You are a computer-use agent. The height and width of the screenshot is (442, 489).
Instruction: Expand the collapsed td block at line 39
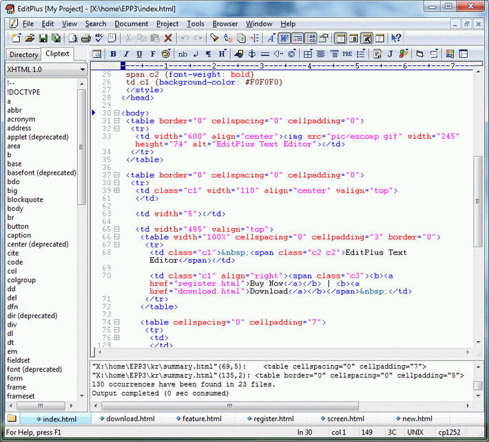117,190
